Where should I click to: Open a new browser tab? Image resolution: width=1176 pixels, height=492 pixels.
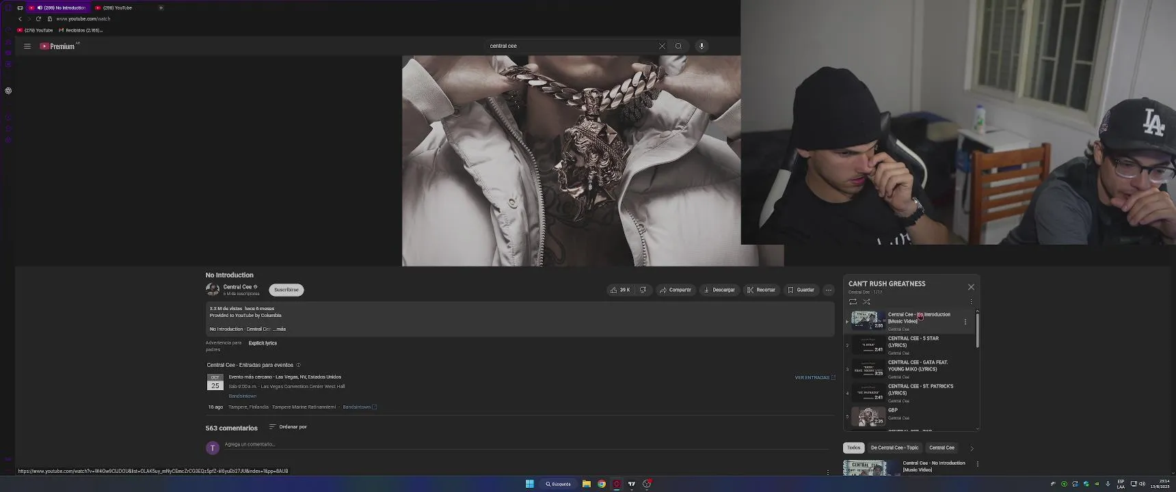click(161, 8)
